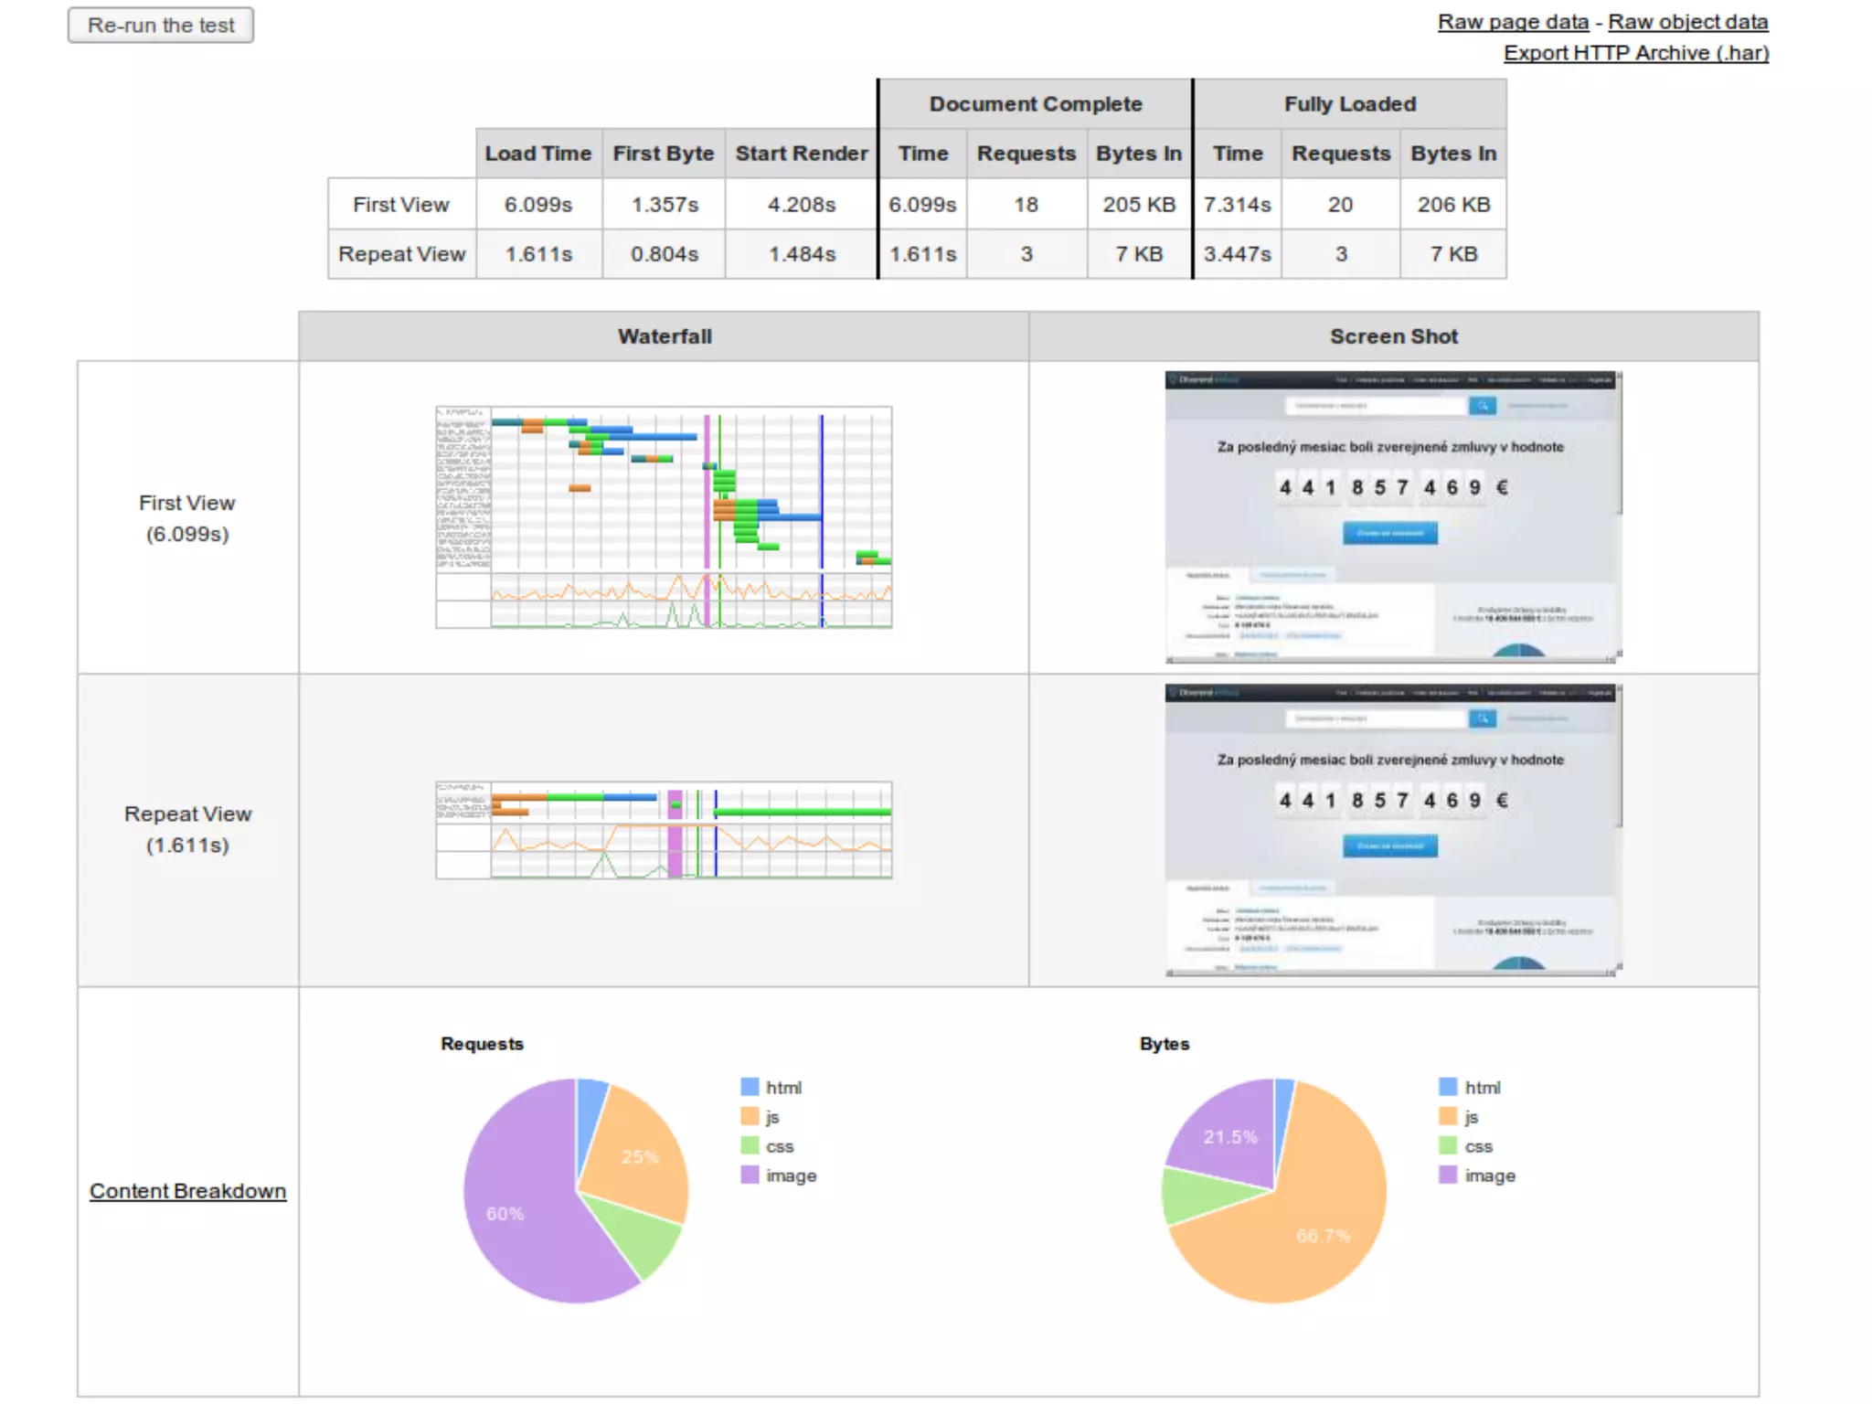Click html legend swatch in Bytes chart

pos(1448,1087)
